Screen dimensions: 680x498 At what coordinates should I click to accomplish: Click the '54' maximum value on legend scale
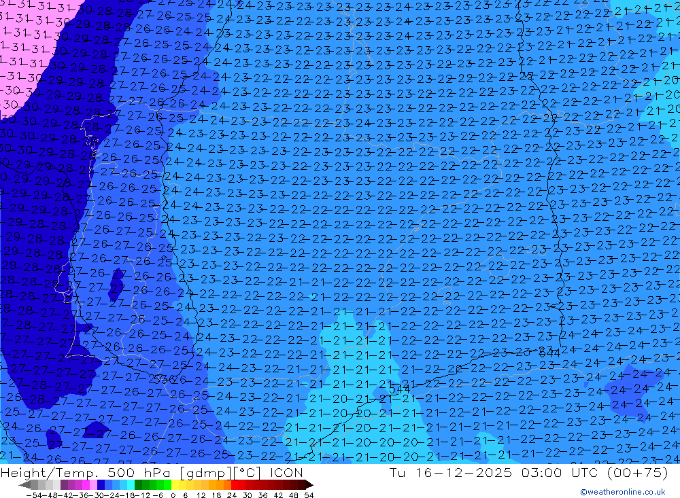click(309, 495)
